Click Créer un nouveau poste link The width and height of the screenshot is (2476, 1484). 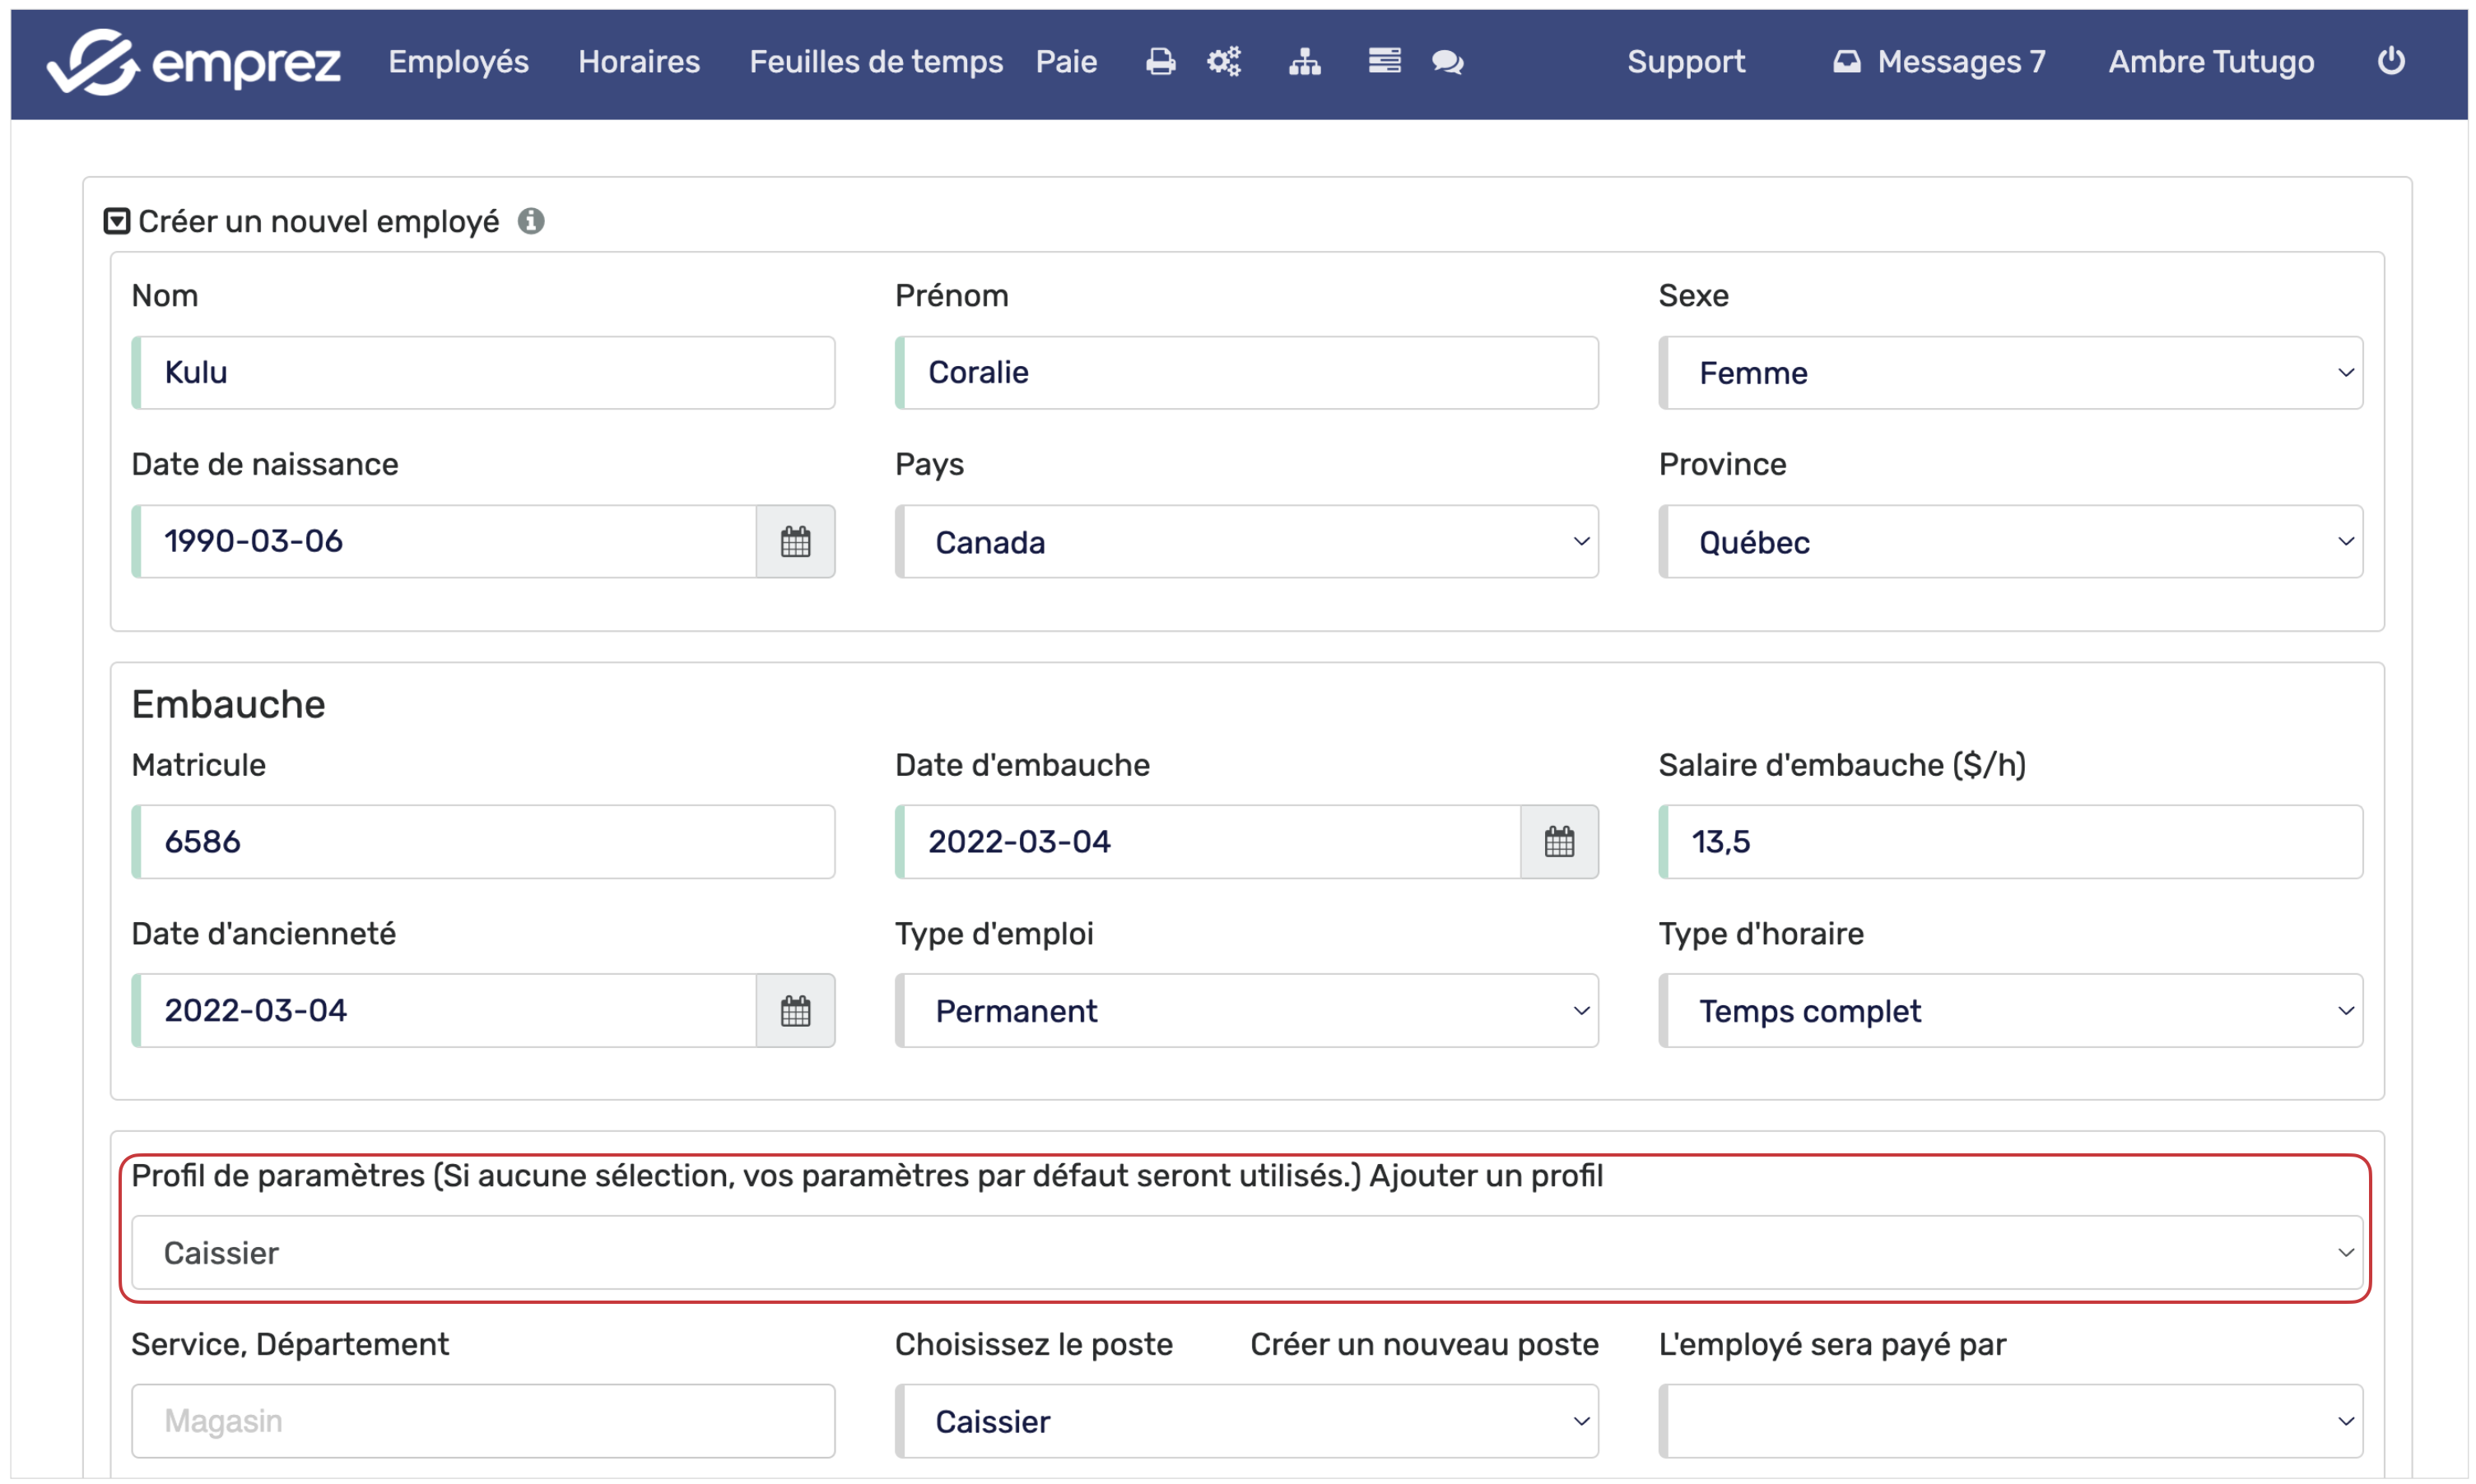[x=1423, y=1345]
